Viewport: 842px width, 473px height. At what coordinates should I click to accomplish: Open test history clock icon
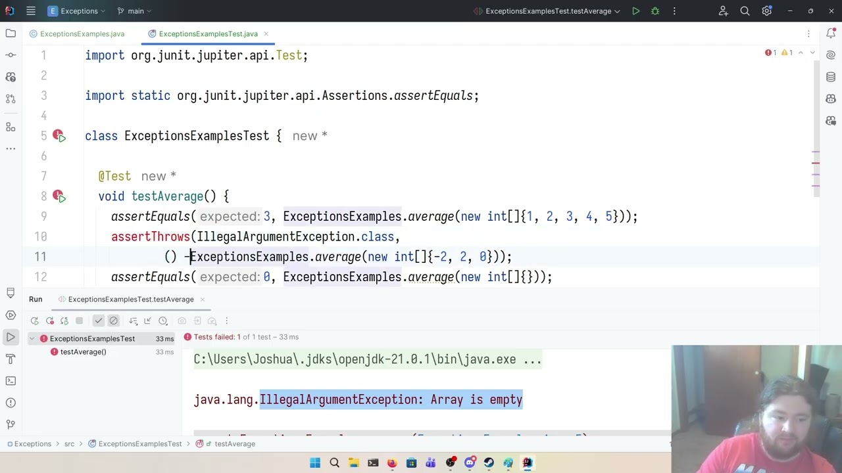162,321
